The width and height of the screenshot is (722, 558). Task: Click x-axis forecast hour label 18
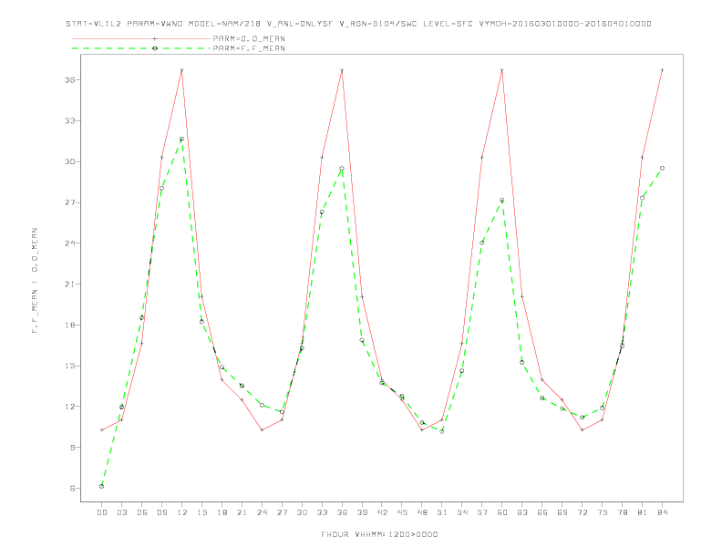[x=222, y=512]
